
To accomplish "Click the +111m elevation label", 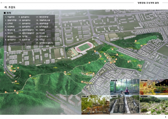I will [113, 47].
